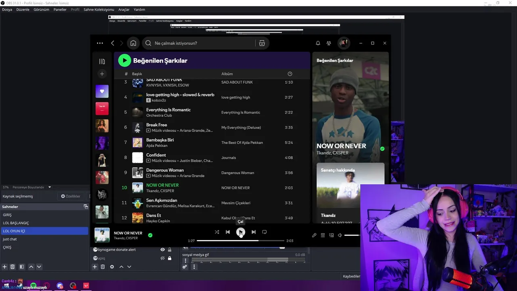517x291 pixels.
Task: Click the liked checkmark beside now playing track
Action: point(150,235)
